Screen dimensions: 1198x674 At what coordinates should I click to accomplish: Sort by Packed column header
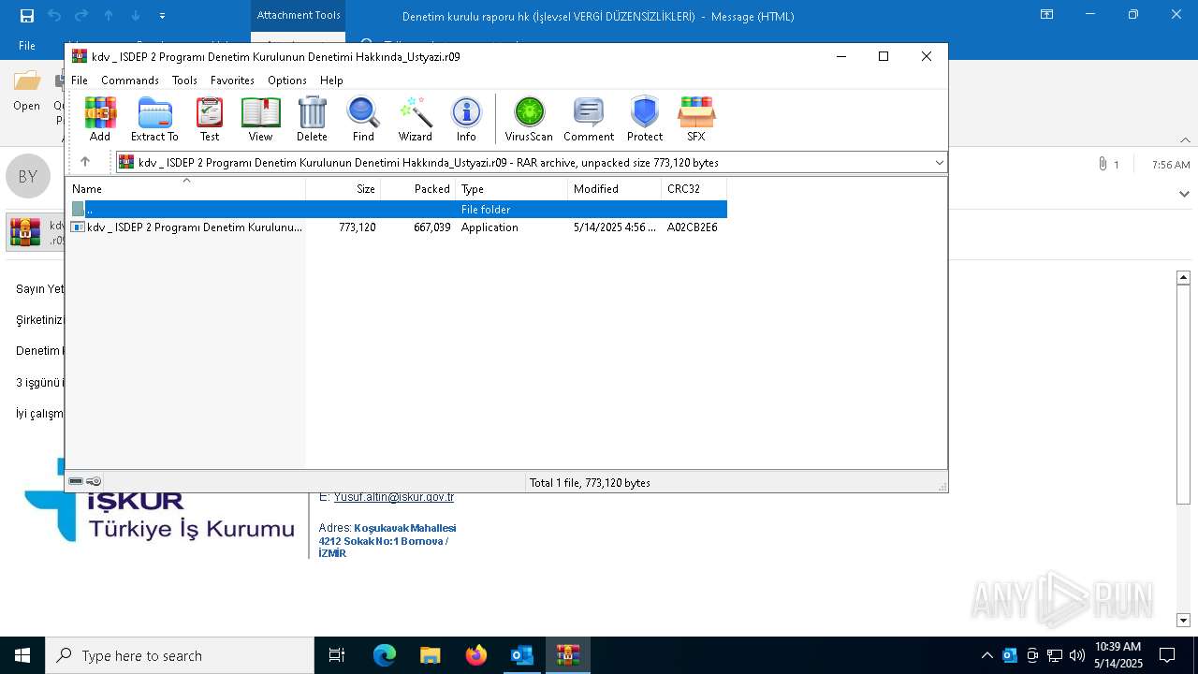point(418,188)
